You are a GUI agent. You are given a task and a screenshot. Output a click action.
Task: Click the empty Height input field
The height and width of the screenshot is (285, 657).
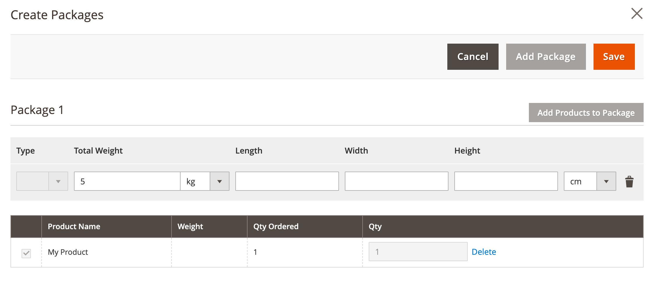pos(506,181)
